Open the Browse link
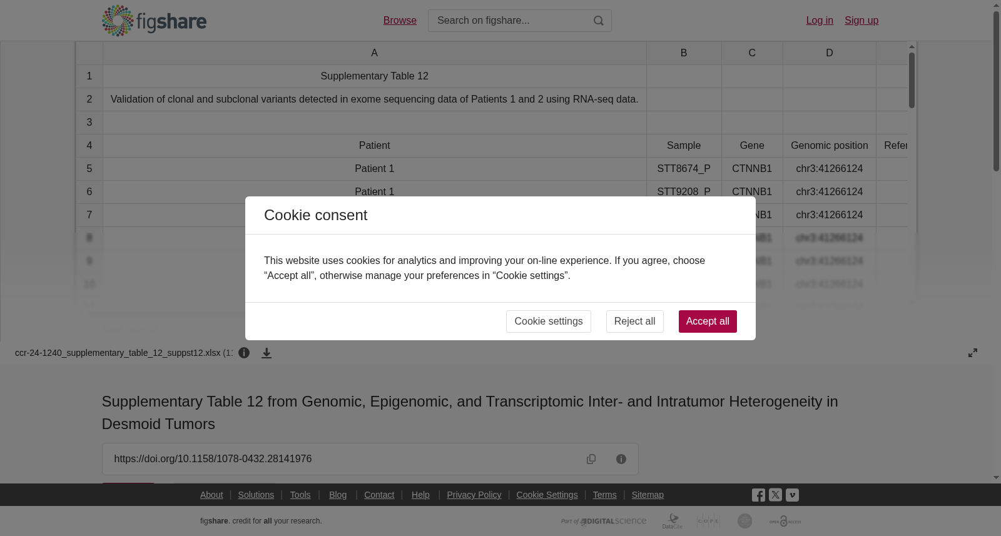The width and height of the screenshot is (1001, 536). 400,21
